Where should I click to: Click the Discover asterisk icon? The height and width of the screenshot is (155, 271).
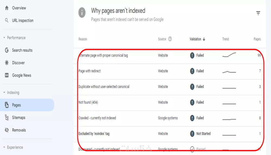(7, 63)
